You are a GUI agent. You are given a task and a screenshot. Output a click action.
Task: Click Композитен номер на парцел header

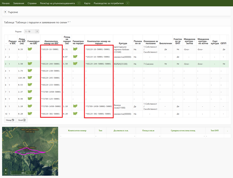click(99, 42)
